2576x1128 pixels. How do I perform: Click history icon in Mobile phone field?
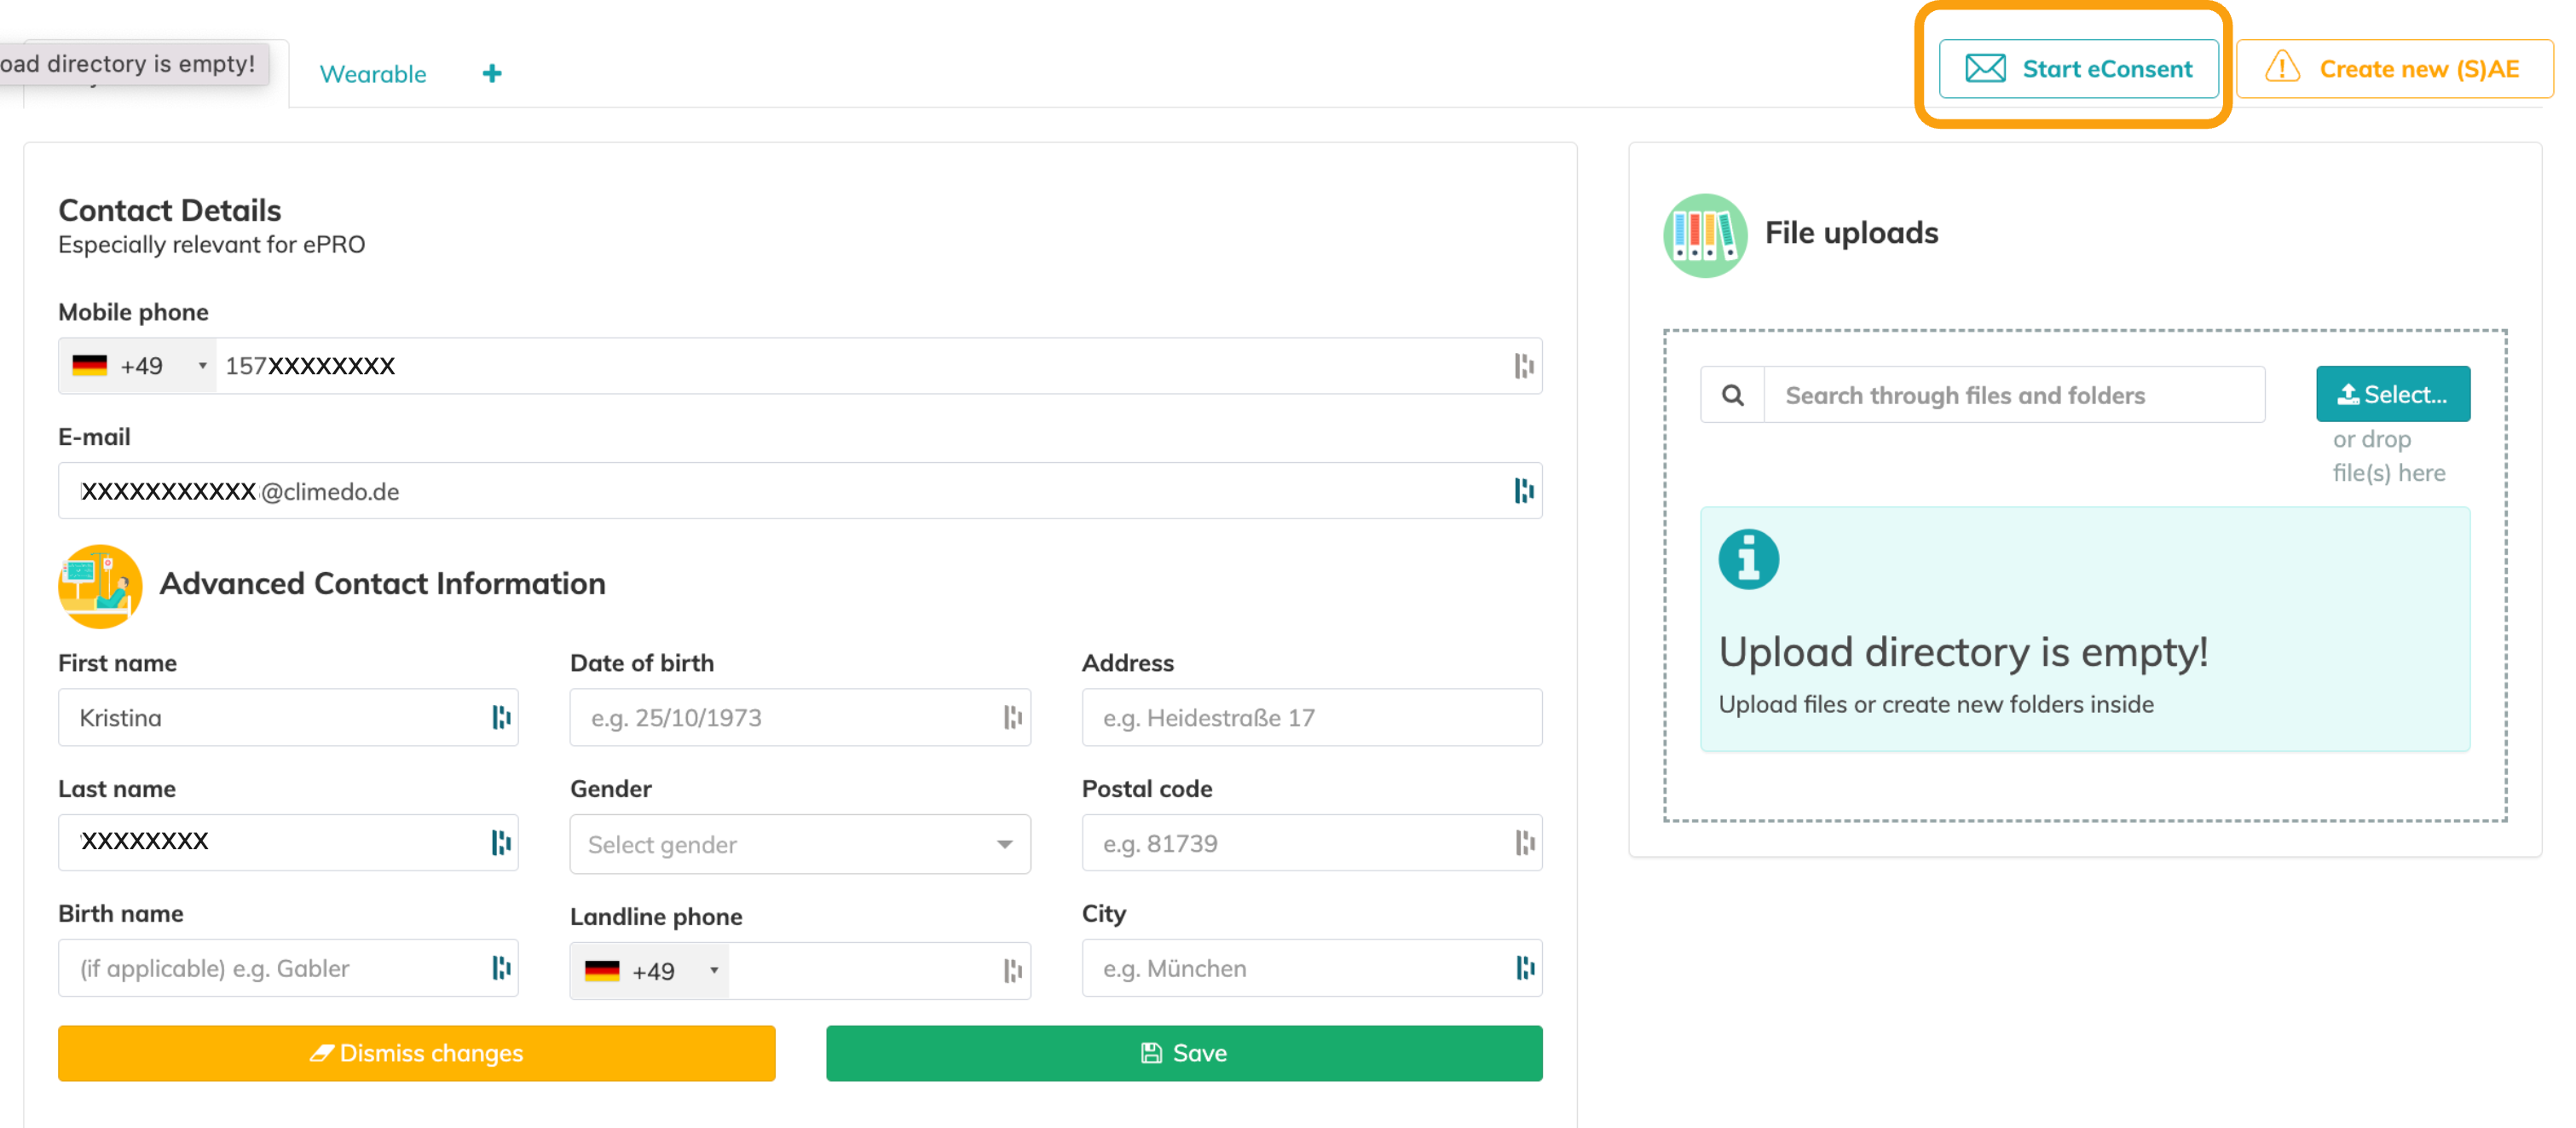click(1523, 366)
